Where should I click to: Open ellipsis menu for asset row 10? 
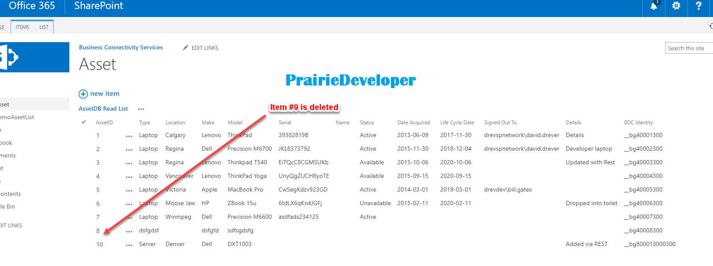[129, 245]
